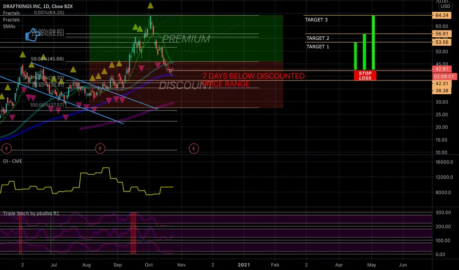Click the 64.24 price label

pos(442,15)
